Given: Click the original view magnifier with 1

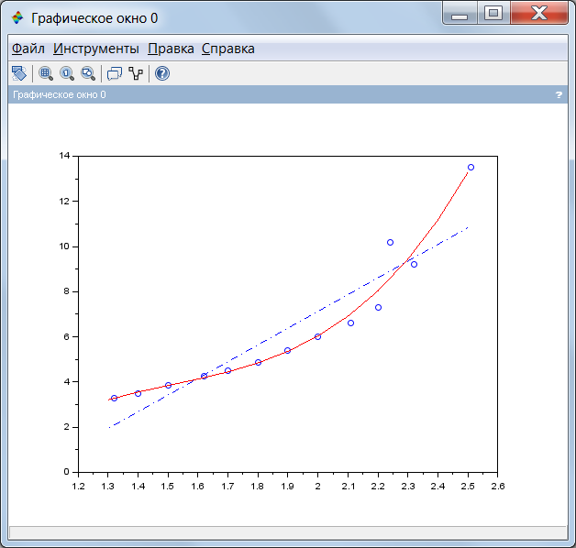Looking at the screenshot, I should click(x=67, y=73).
